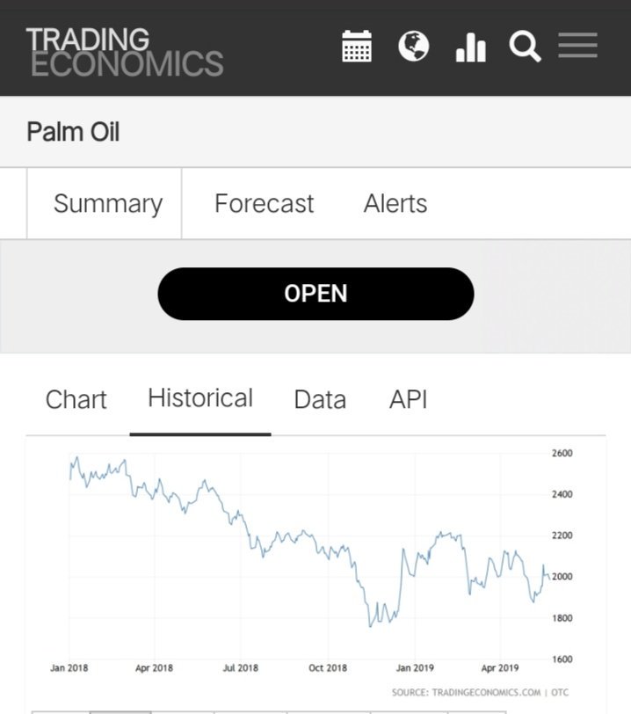Click the Oct 2018 axis label
This screenshot has height=714, width=631.
point(328,668)
